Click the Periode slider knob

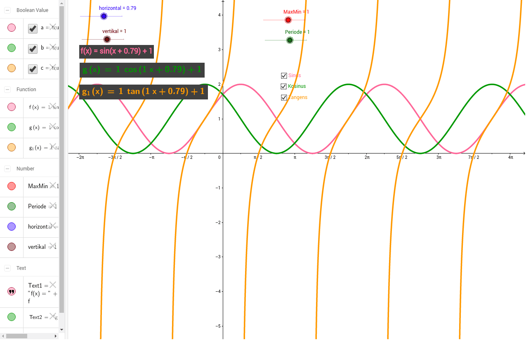[290, 40]
